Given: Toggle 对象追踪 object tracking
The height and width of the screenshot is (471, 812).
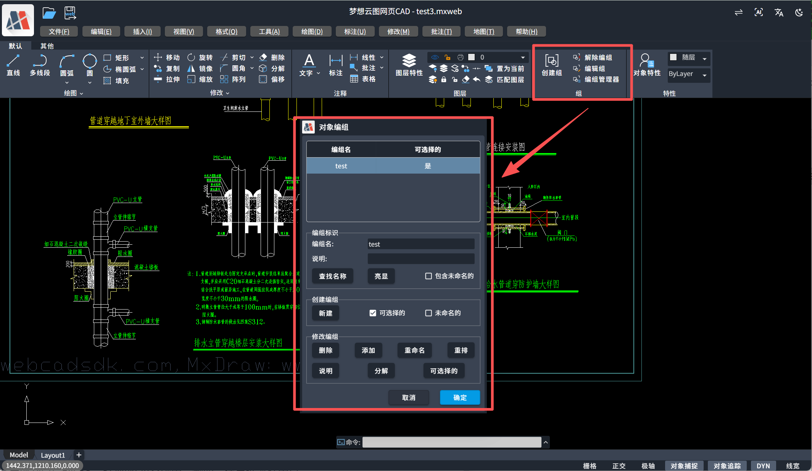Looking at the screenshot, I should coord(727,466).
